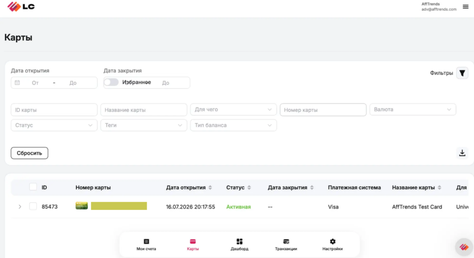Click the Номер карты column header
Viewport: 474px width, 258px height.
pyautogui.click(x=93, y=187)
